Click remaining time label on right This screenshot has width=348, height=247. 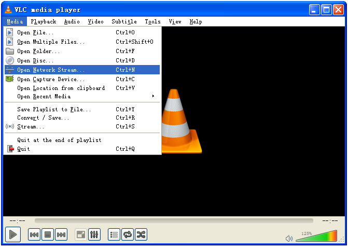coord(330,221)
